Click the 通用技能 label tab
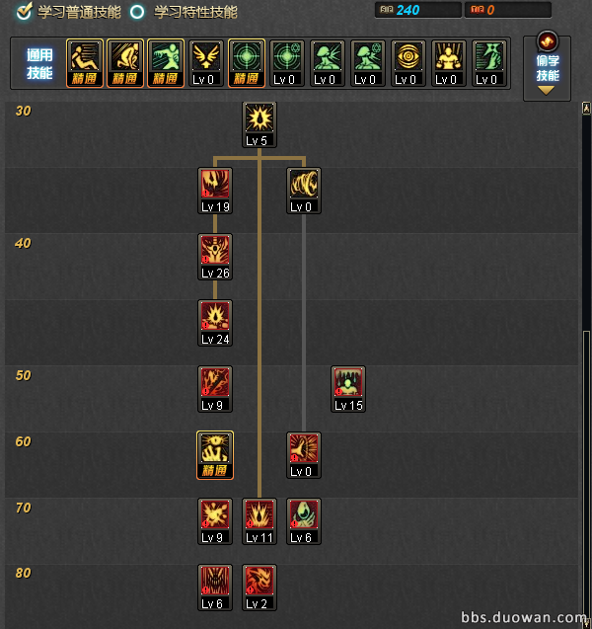The width and height of the screenshot is (592, 629). (39, 63)
